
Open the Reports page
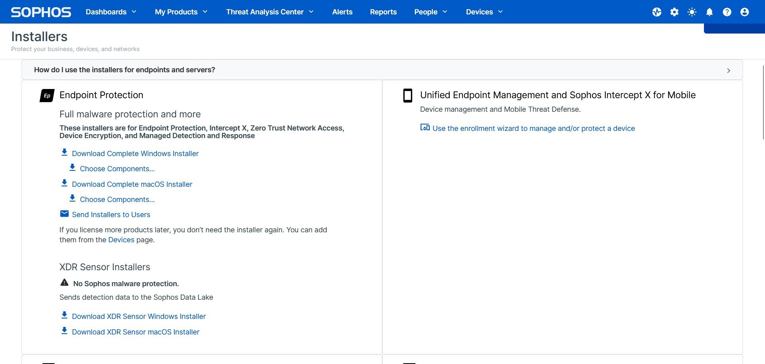(383, 12)
